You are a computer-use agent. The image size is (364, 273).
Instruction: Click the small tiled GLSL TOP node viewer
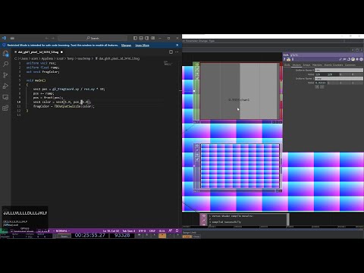(240, 166)
